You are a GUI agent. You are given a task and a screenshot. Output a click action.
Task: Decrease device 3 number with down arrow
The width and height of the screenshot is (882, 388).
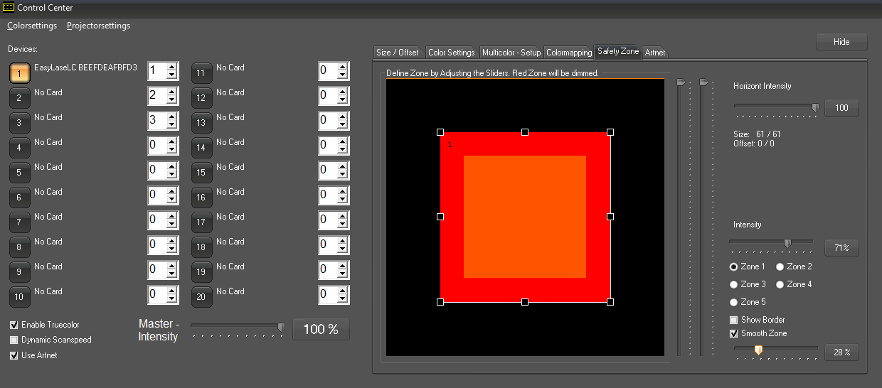click(171, 125)
